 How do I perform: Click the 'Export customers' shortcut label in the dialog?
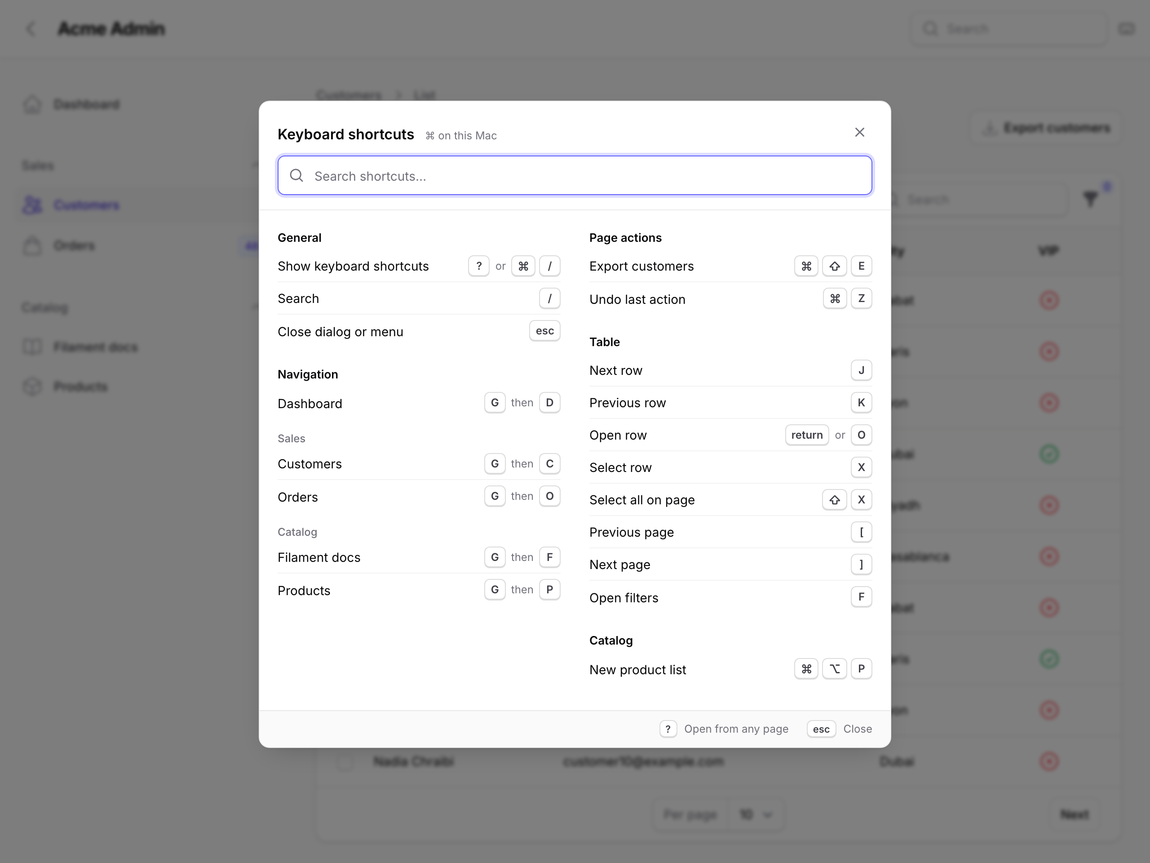click(641, 267)
